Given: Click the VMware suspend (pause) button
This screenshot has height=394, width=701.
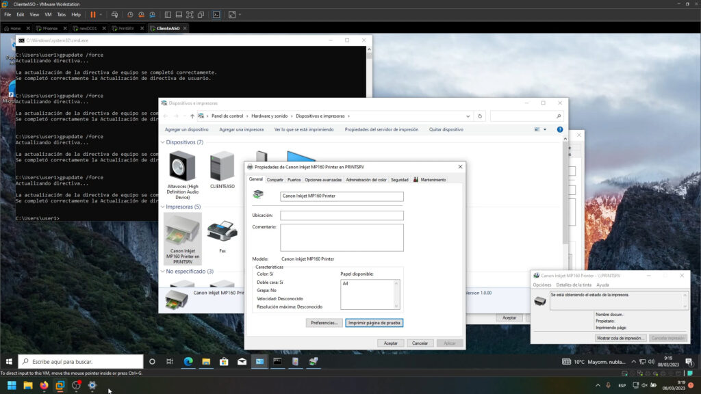Looking at the screenshot, I should (92, 14).
